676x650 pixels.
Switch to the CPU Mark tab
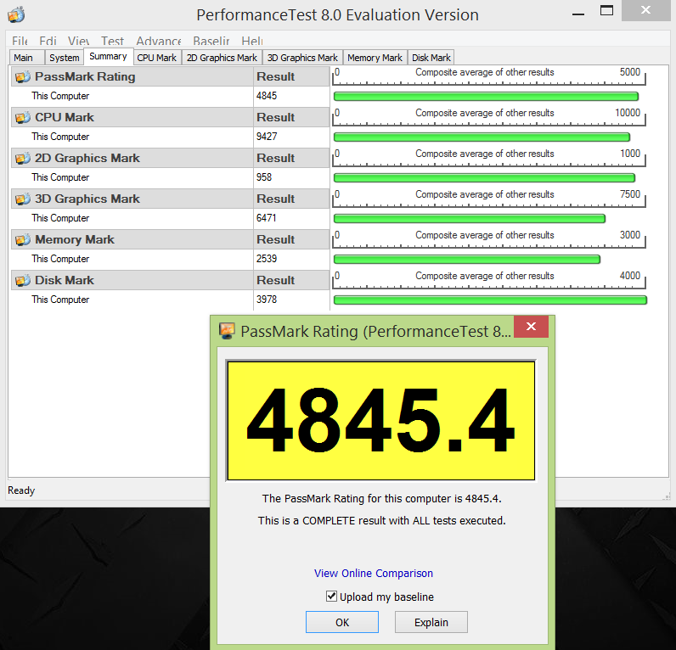pyautogui.click(x=157, y=58)
